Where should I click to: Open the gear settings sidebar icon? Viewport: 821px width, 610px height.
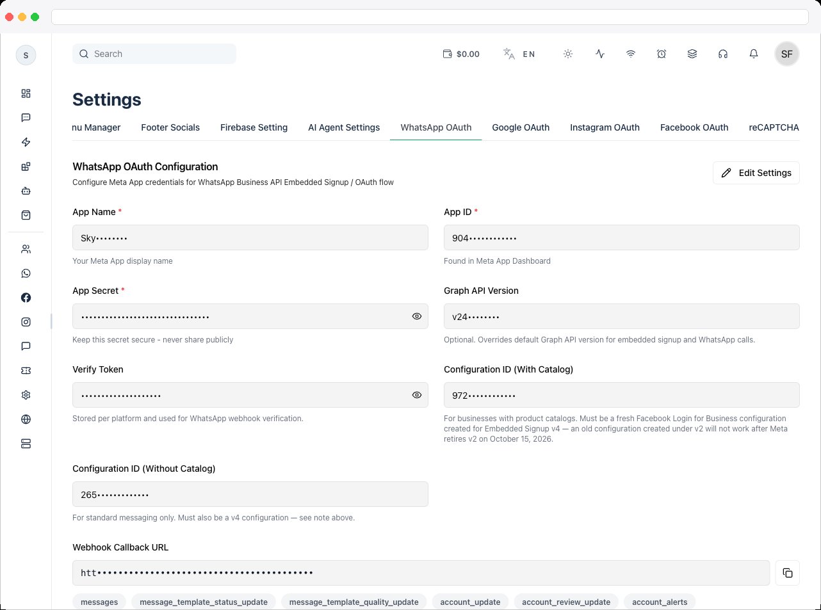[26, 395]
